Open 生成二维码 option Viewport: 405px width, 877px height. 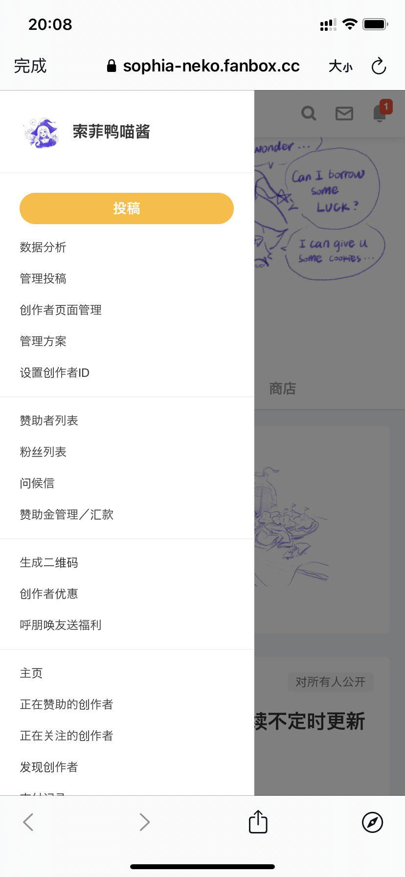tap(49, 562)
